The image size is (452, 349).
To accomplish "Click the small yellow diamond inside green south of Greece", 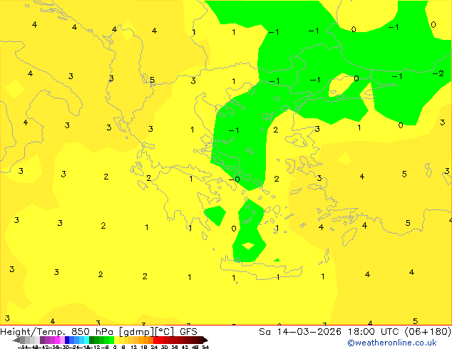I will pyautogui.click(x=248, y=246).
